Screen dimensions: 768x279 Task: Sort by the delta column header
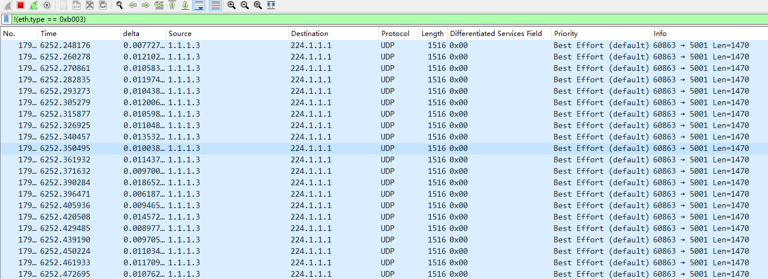click(143, 34)
